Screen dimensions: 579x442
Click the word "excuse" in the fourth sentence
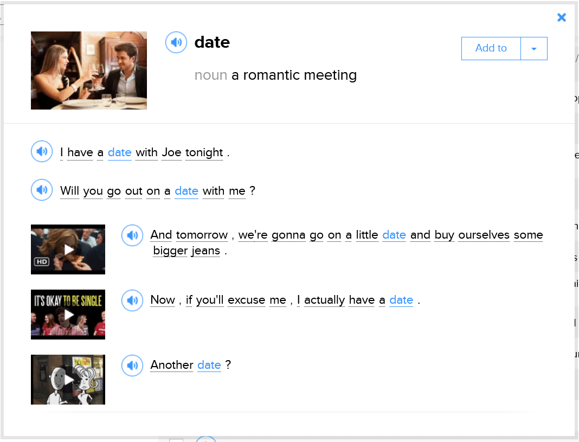[247, 300]
